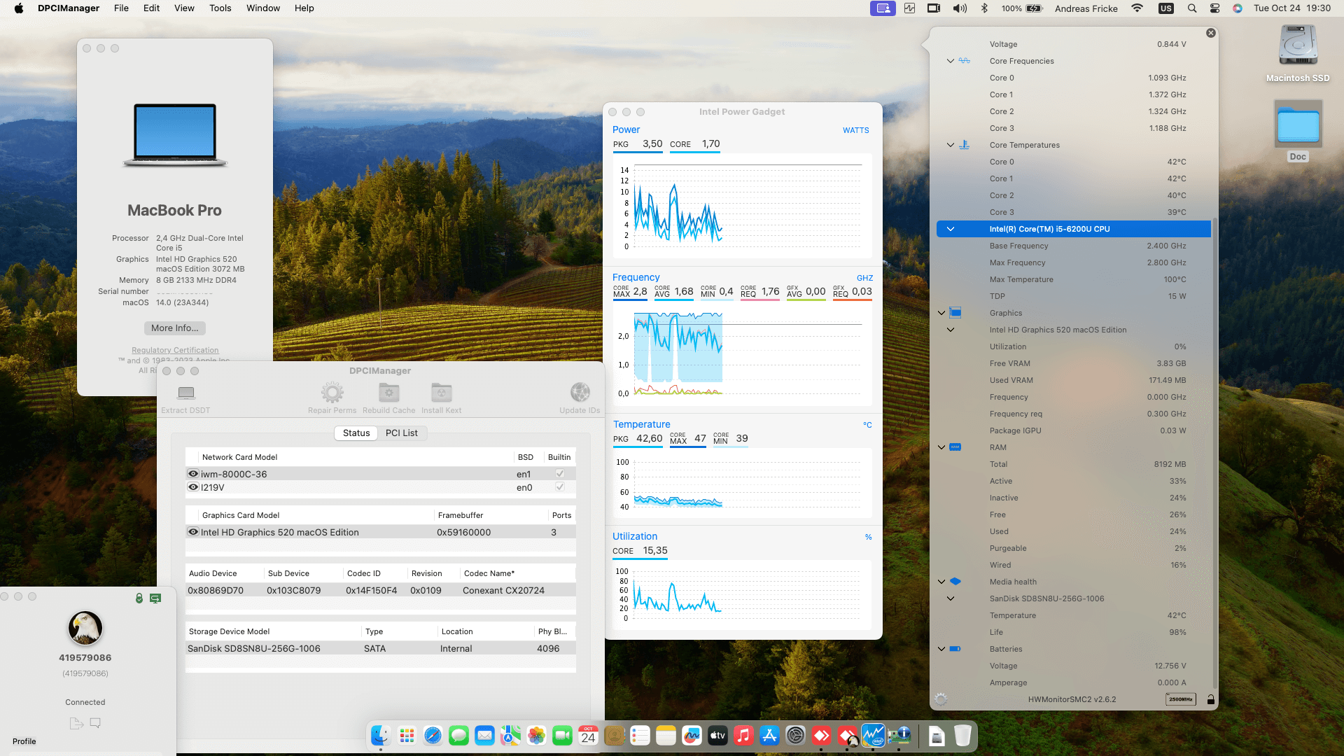Collapse Core Frequencies section
Screen dimensions: 1344x756
pyautogui.click(x=950, y=61)
